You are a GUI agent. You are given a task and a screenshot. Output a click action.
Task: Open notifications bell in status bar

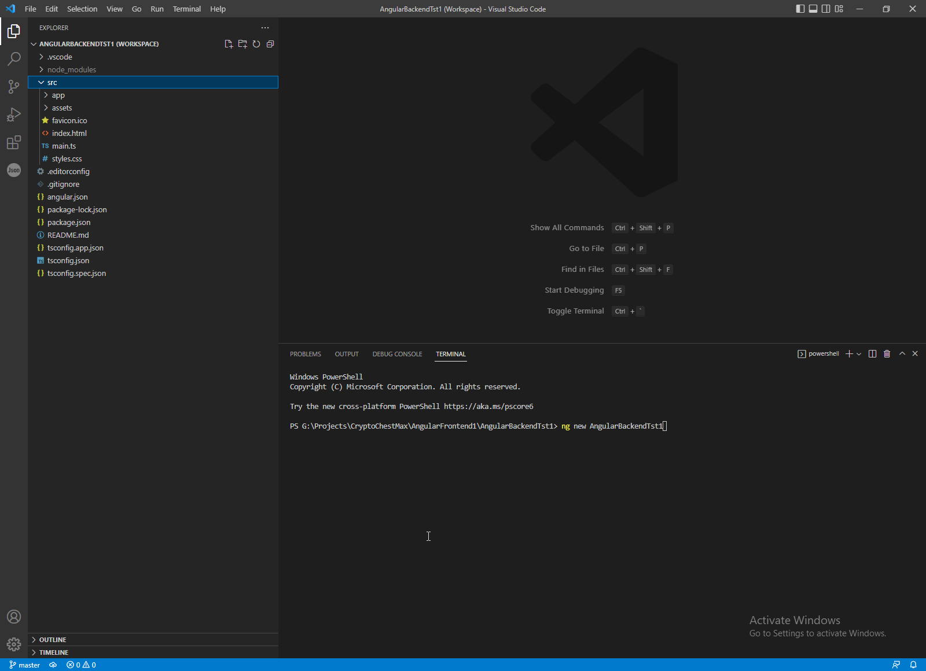913,665
